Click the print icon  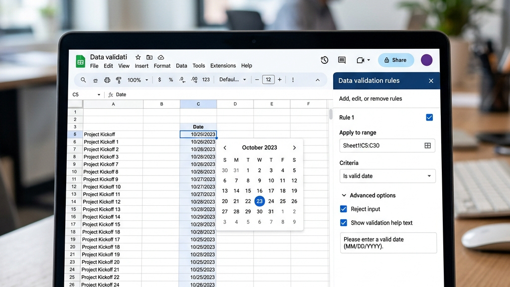click(107, 80)
